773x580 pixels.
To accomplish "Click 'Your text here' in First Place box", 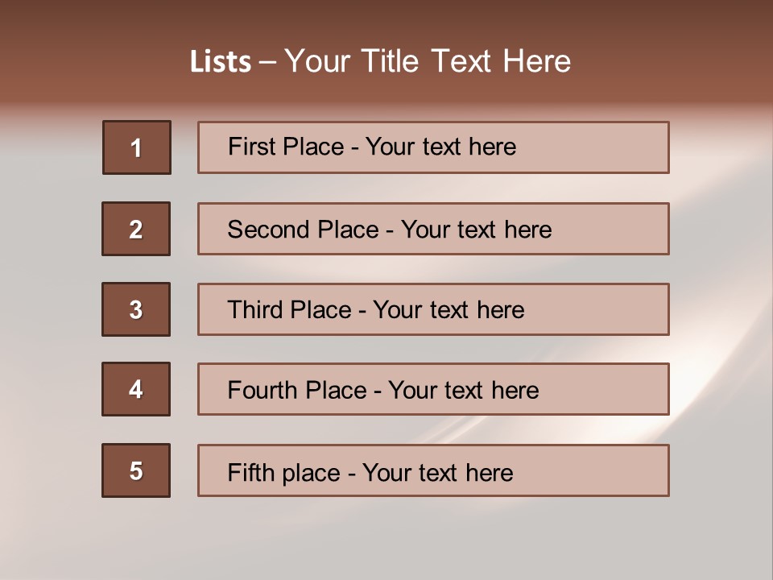I will pos(440,147).
